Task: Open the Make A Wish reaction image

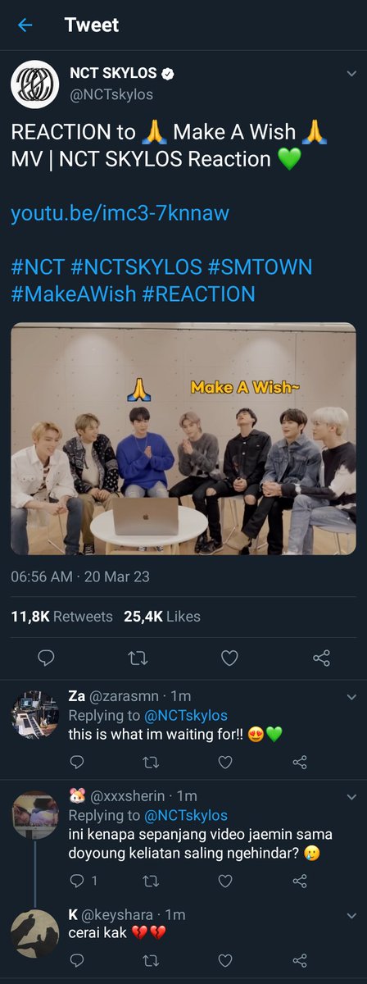Action: pyautogui.click(x=183, y=439)
